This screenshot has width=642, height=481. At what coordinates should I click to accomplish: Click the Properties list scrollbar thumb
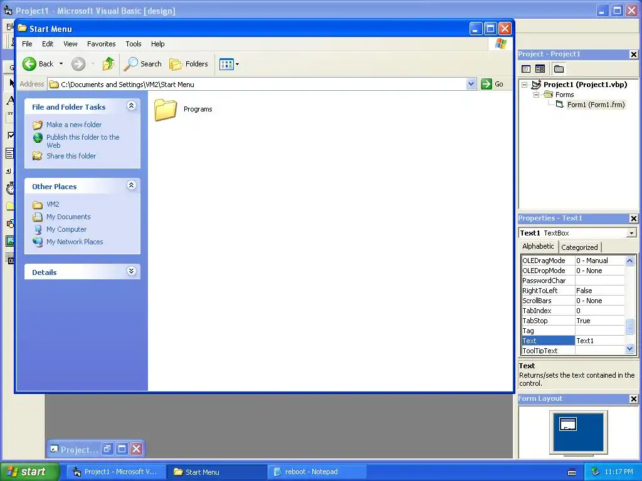[x=629, y=327]
